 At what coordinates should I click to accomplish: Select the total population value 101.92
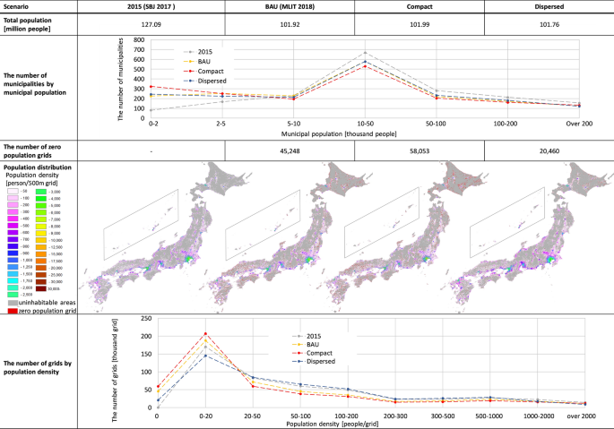coord(290,24)
